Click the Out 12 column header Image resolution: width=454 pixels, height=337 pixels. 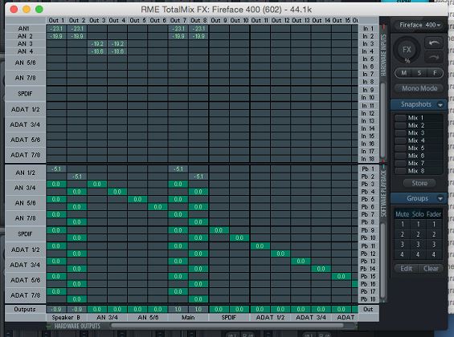click(x=280, y=20)
